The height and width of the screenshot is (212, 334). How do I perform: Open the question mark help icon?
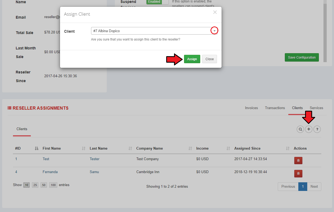pyautogui.click(x=317, y=129)
